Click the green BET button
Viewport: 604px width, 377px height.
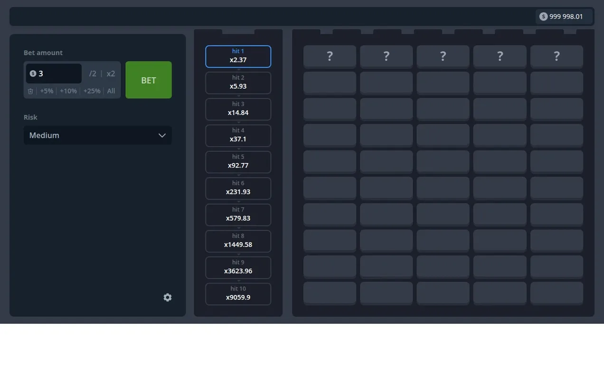(x=149, y=80)
